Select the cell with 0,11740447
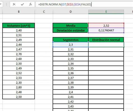 [106, 30]
